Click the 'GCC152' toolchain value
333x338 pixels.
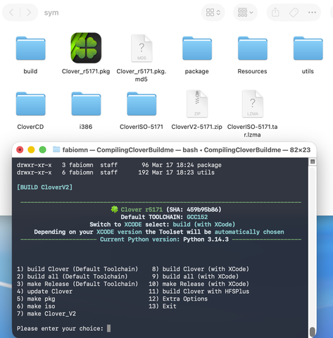click(x=197, y=217)
